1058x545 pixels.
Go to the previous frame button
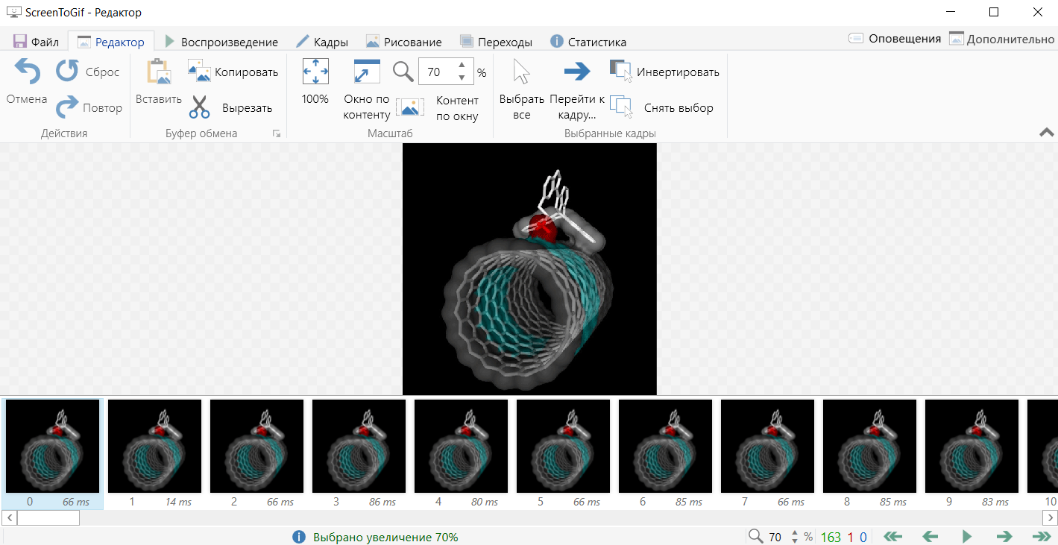930,536
